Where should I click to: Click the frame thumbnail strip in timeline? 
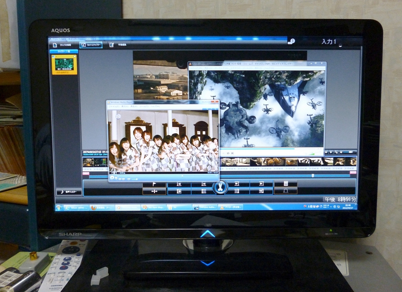coord(289,162)
